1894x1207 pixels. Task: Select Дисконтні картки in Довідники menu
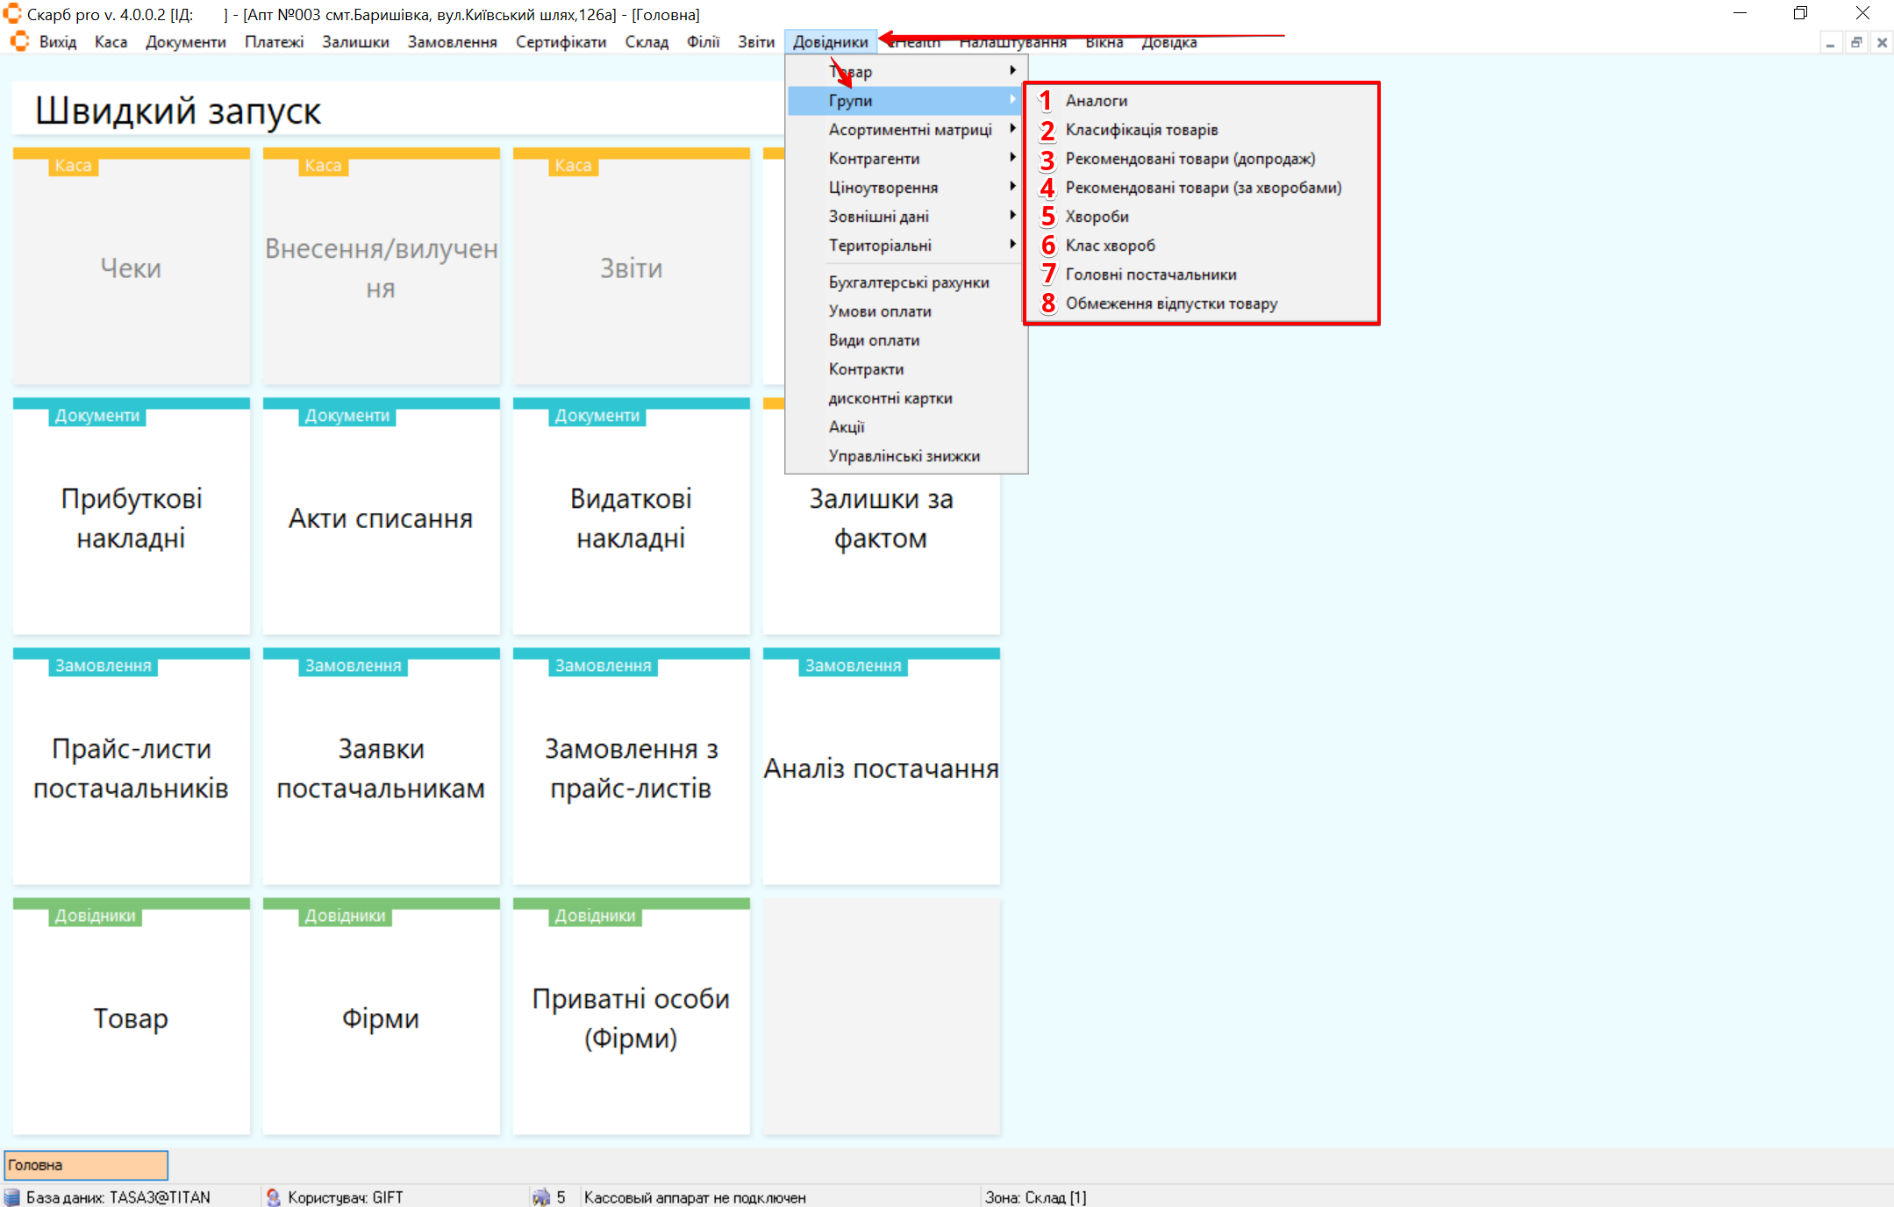pos(890,398)
